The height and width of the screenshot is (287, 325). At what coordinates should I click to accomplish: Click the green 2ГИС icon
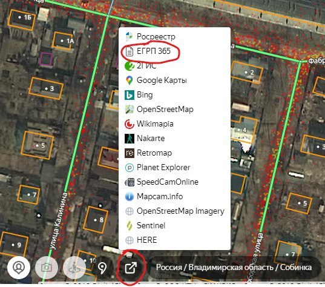click(x=130, y=66)
